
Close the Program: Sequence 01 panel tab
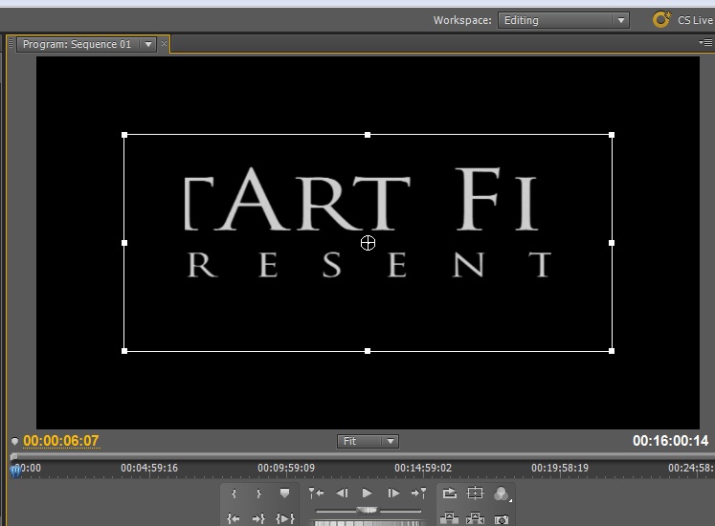[x=165, y=44]
